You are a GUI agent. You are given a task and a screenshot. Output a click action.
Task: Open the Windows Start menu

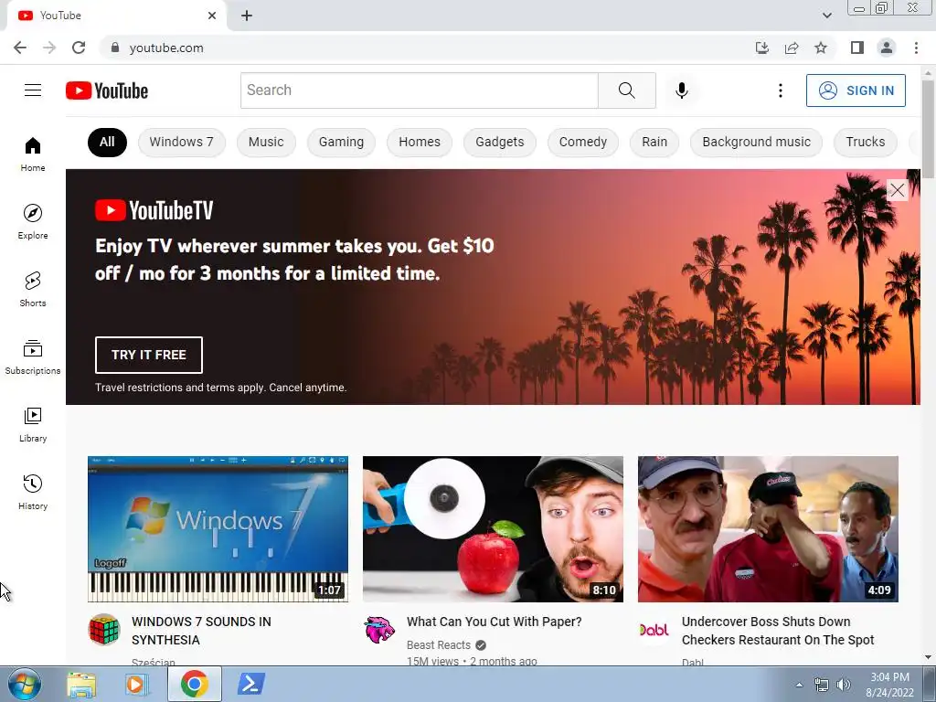(x=24, y=684)
